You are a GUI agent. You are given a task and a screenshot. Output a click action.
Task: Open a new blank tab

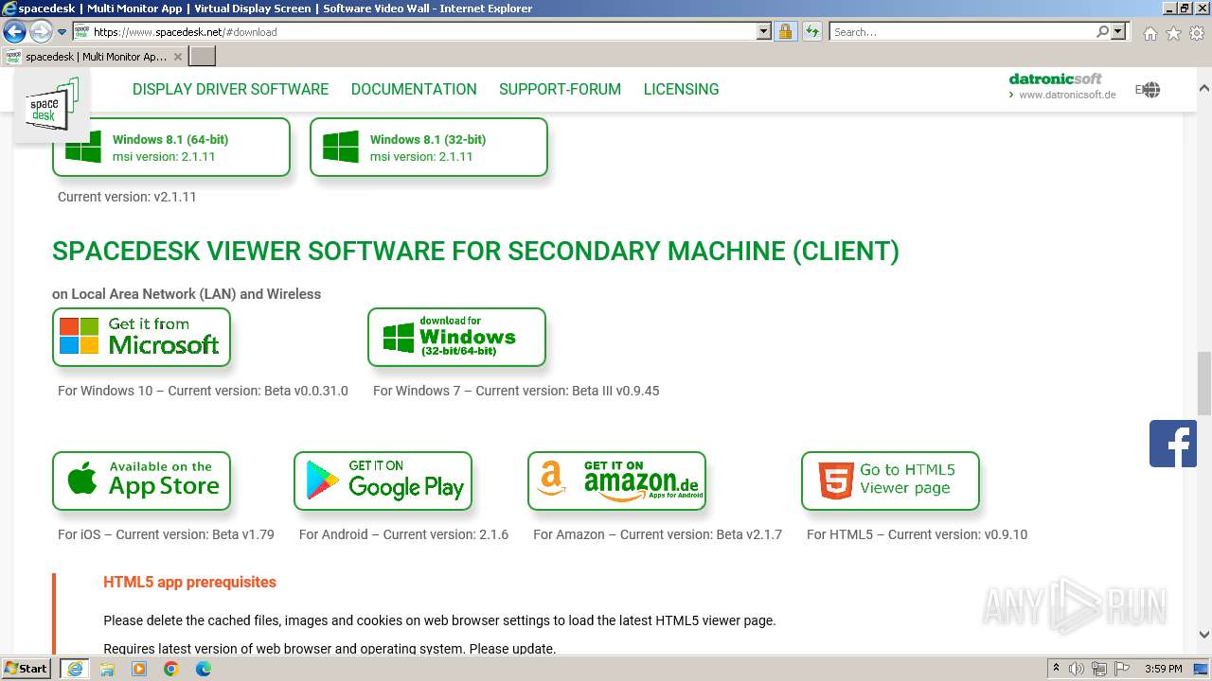pos(203,57)
